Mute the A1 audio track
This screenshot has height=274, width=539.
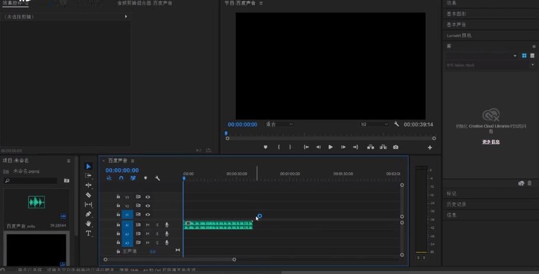point(148,225)
